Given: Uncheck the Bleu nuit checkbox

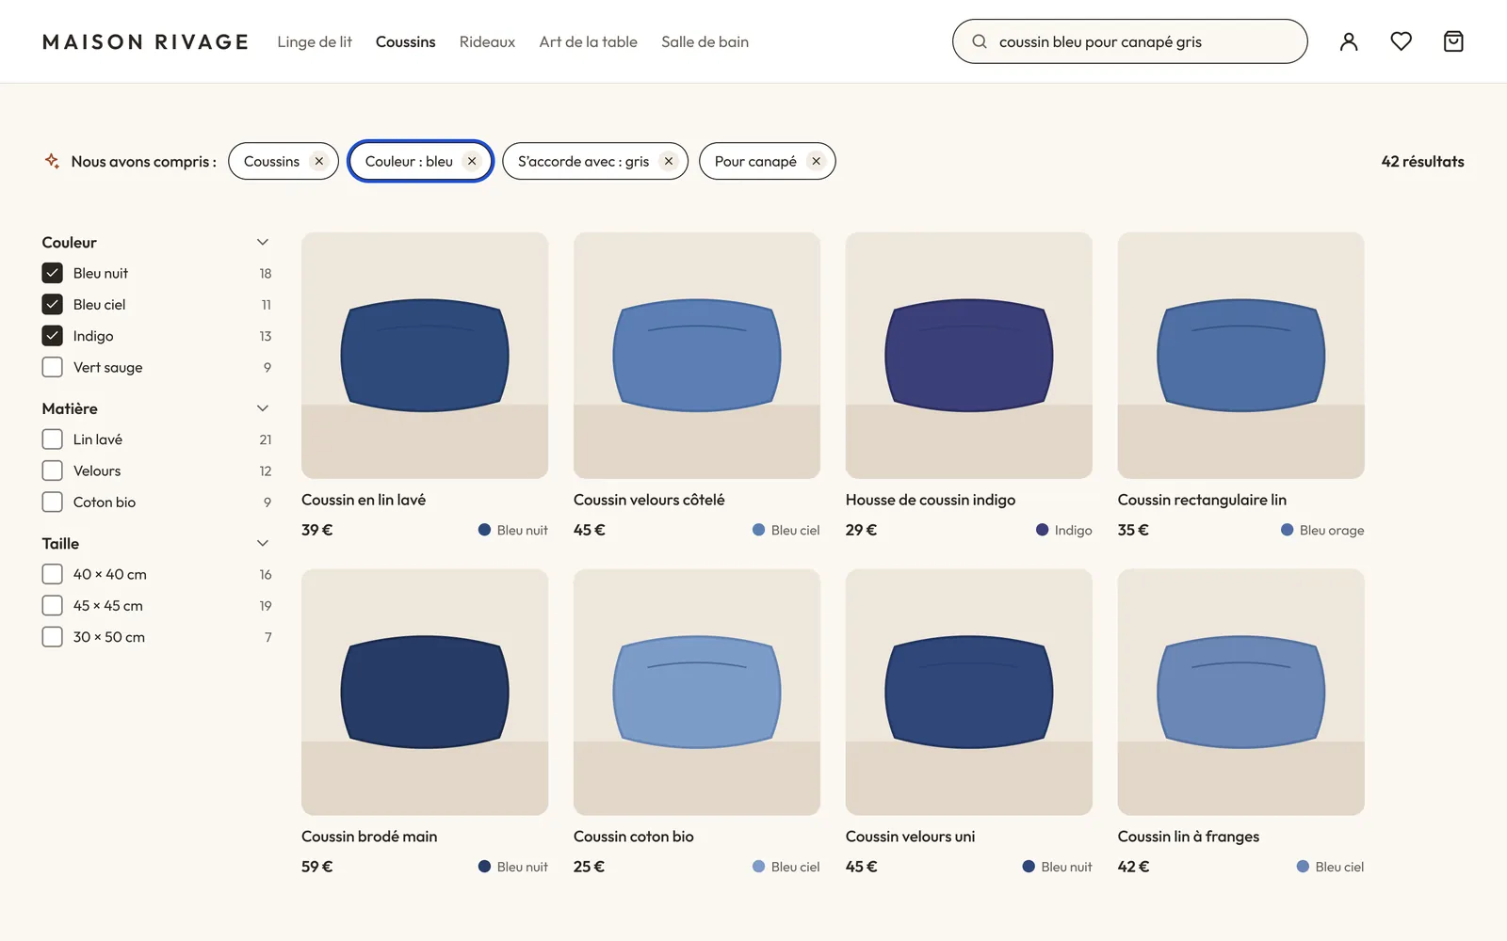Looking at the screenshot, I should point(53,273).
